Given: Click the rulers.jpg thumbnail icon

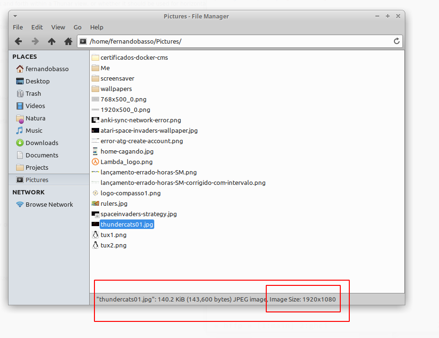Looking at the screenshot, I should click(x=95, y=203).
